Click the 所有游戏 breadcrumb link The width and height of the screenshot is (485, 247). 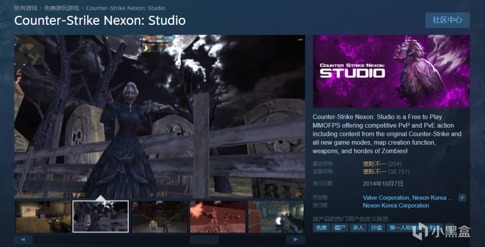pos(26,8)
